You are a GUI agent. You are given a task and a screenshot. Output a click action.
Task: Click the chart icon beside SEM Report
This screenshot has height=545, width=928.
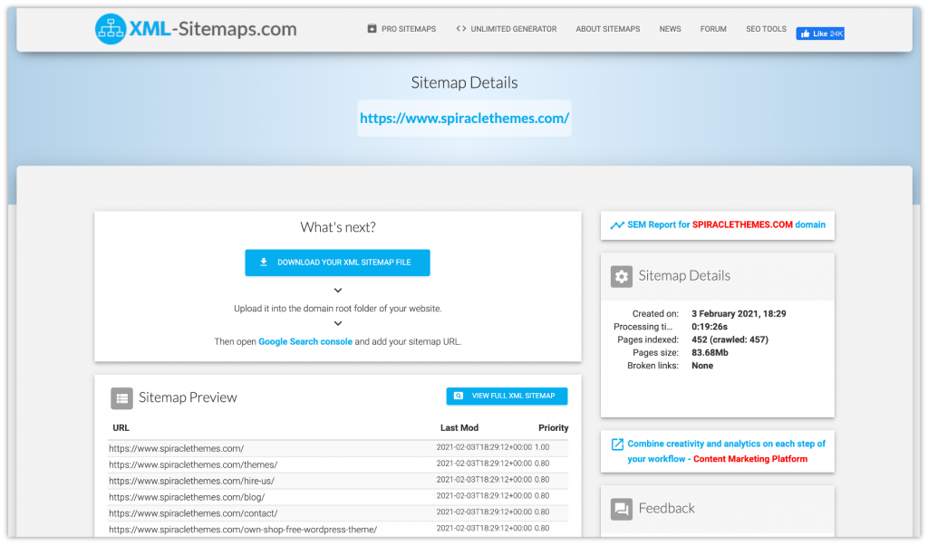[x=618, y=225]
